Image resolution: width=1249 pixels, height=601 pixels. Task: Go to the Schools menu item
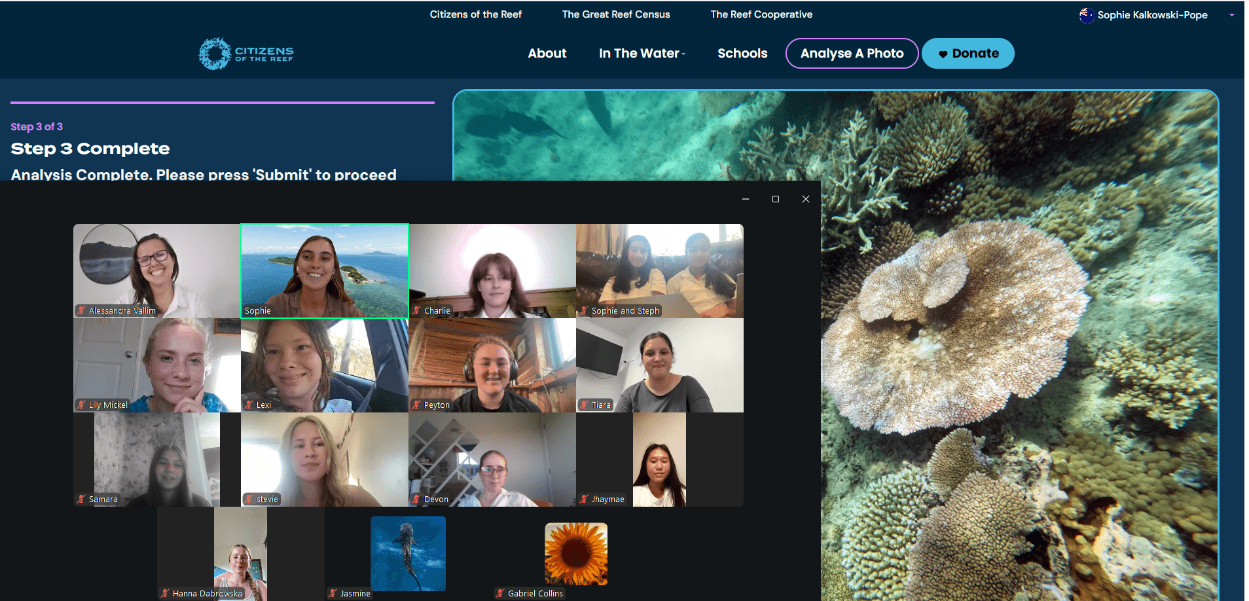click(x=742, y=54)
